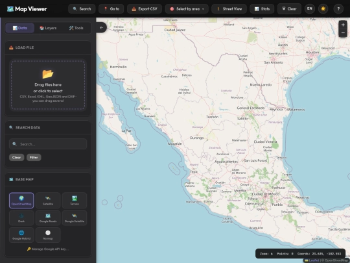This screenshot has height=263, width=350.
Task: Toggle light theme with sun icon
Action: (x=323, y=8)
